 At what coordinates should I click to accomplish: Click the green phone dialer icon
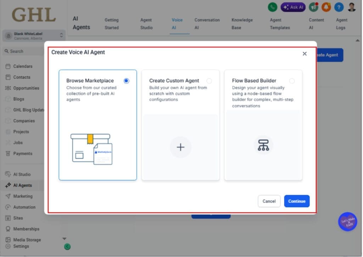pos(273,7)
